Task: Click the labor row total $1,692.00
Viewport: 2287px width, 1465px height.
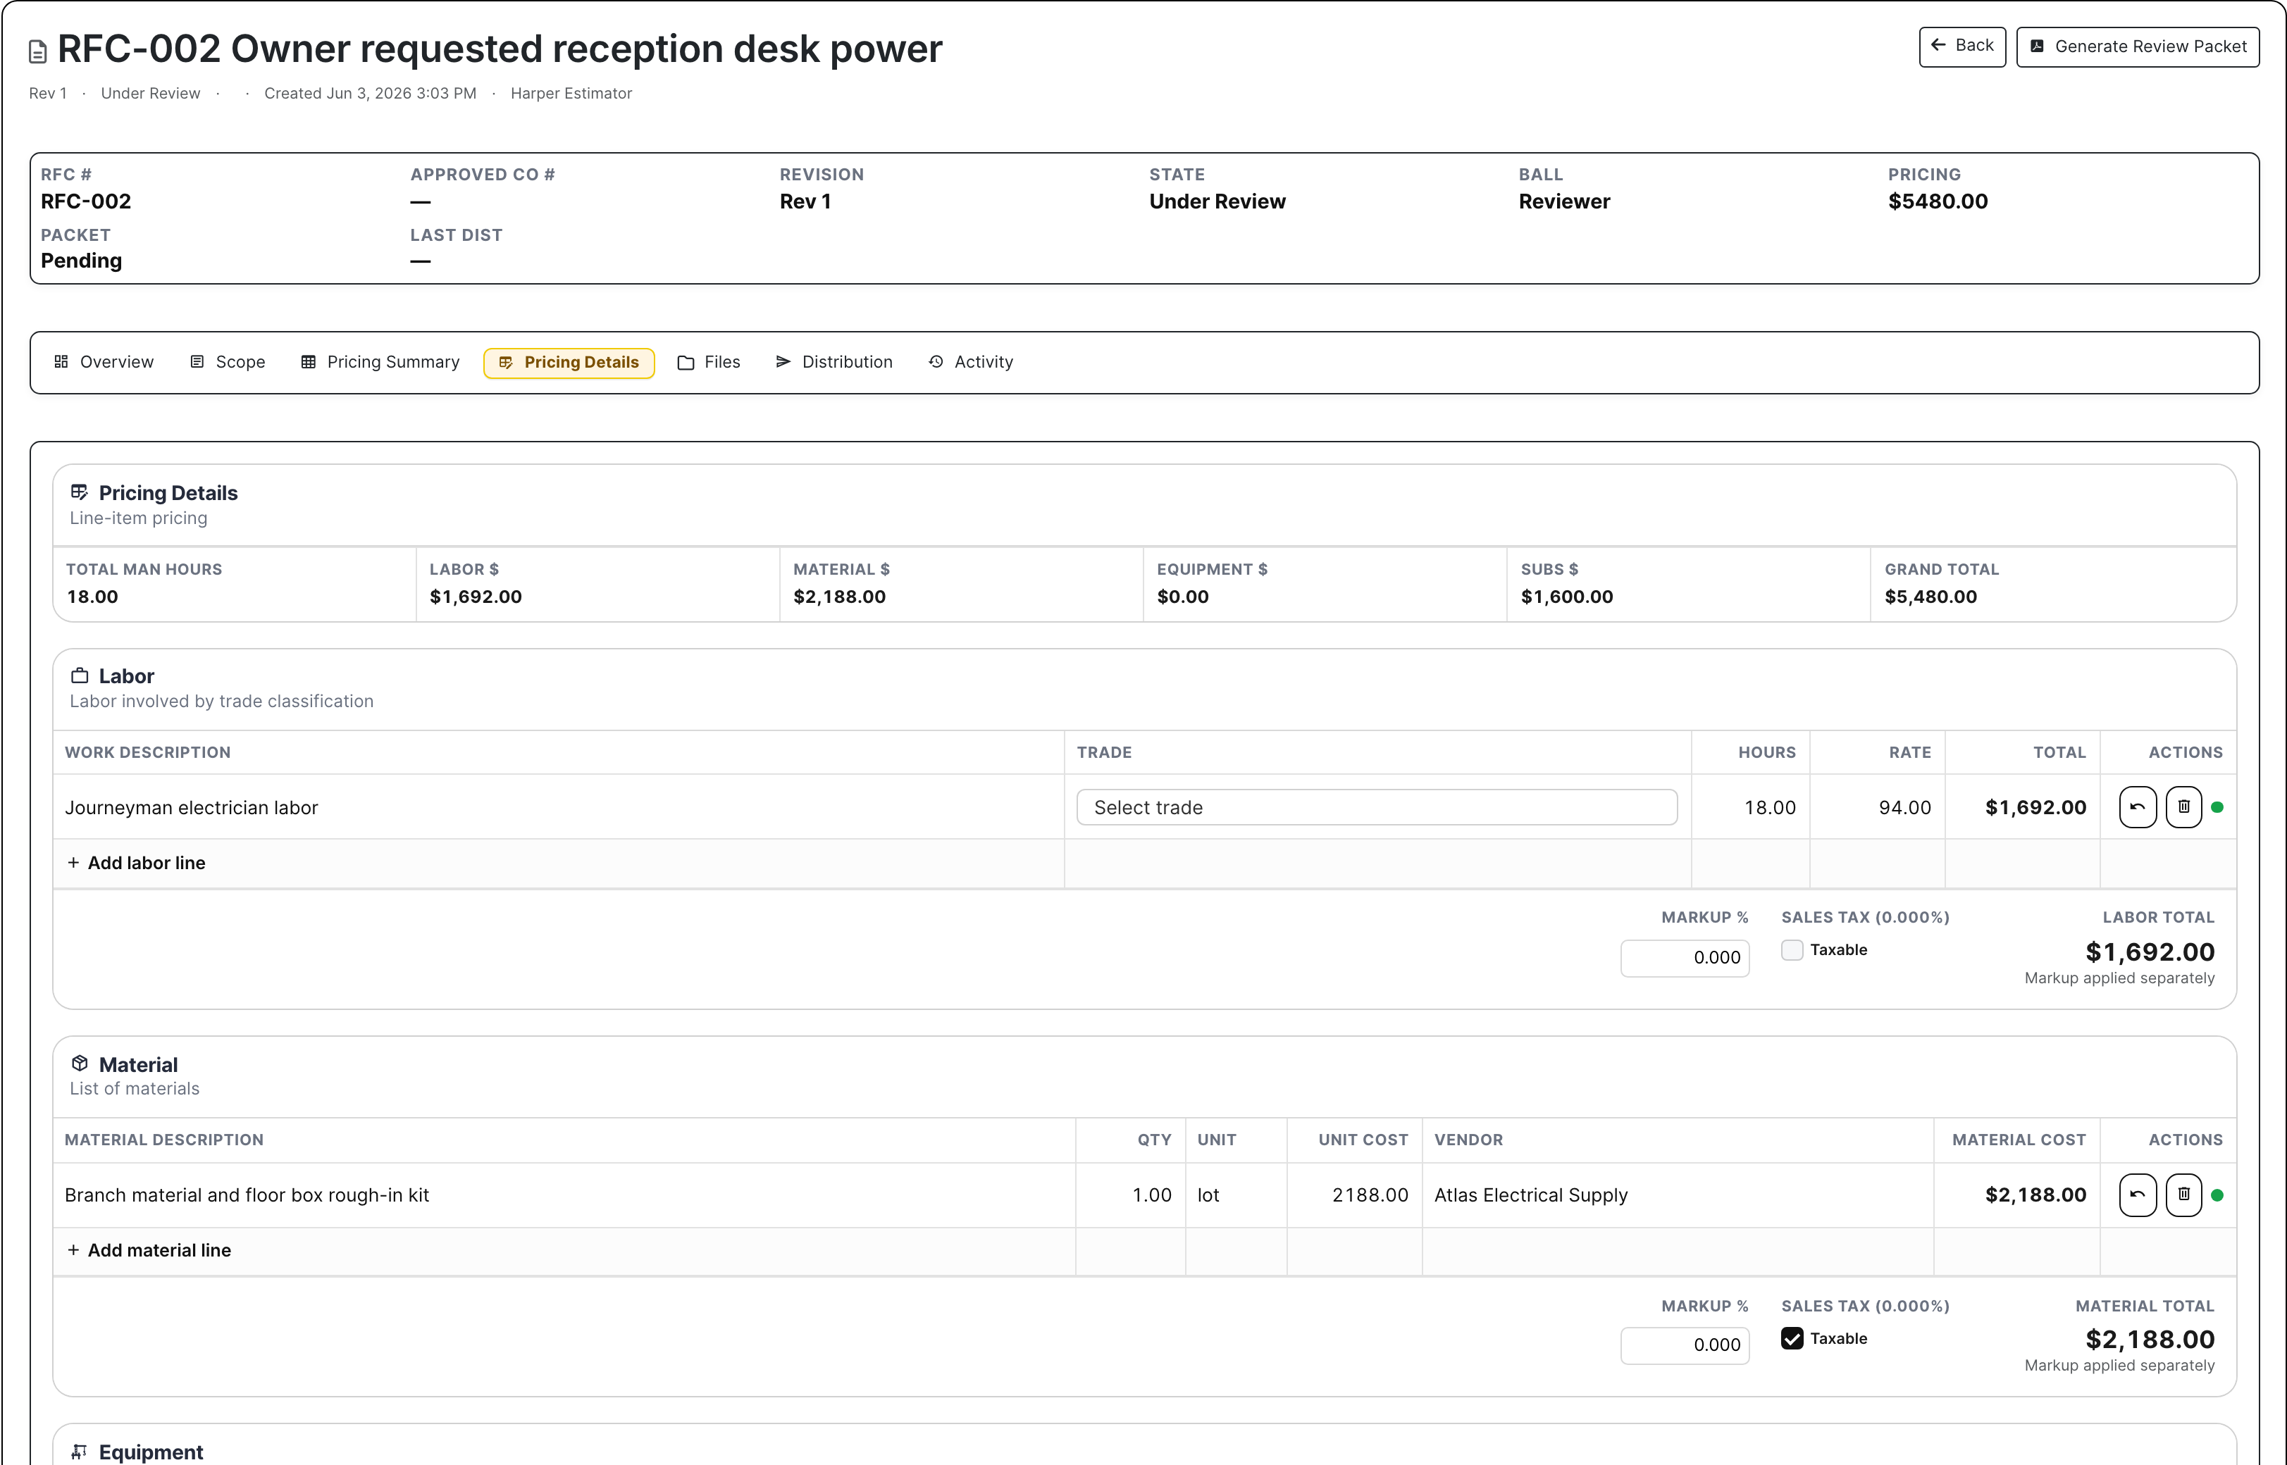Action: pos(2035,808)
